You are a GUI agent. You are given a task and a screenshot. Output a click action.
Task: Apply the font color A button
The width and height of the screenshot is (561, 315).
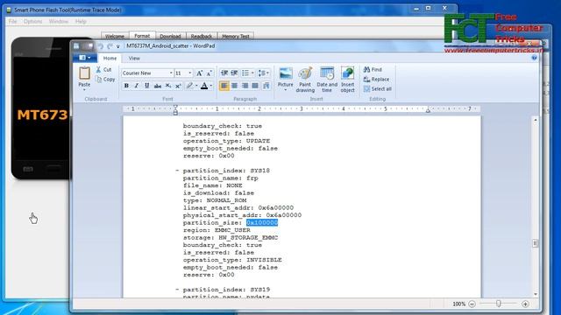pyautogui.click(x=204, y=86)
